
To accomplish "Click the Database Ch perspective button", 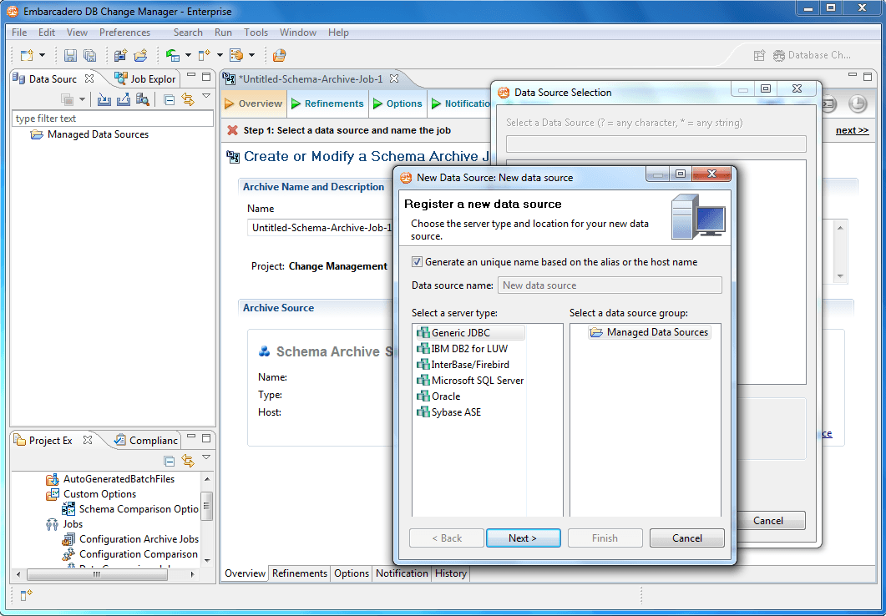I will click(x=812, y=55).
